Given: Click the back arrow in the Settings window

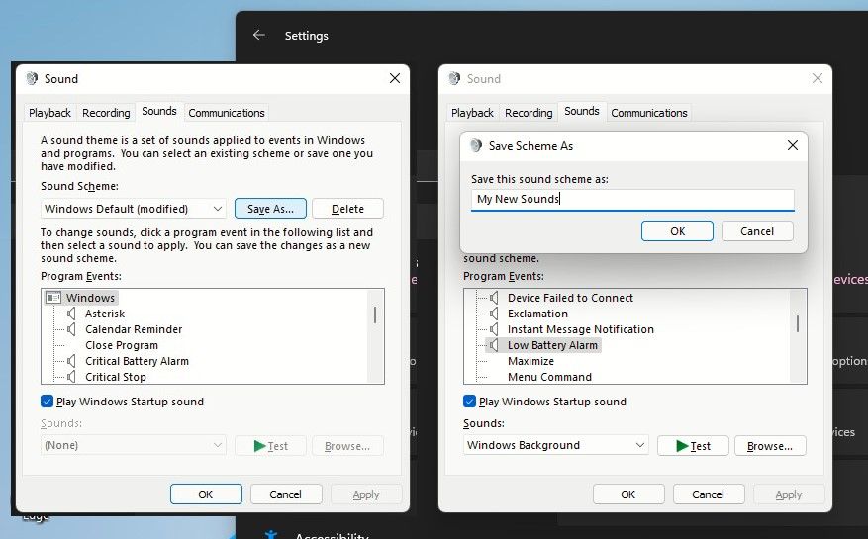Looking at the screenshot, I should [x=258, y=35].
